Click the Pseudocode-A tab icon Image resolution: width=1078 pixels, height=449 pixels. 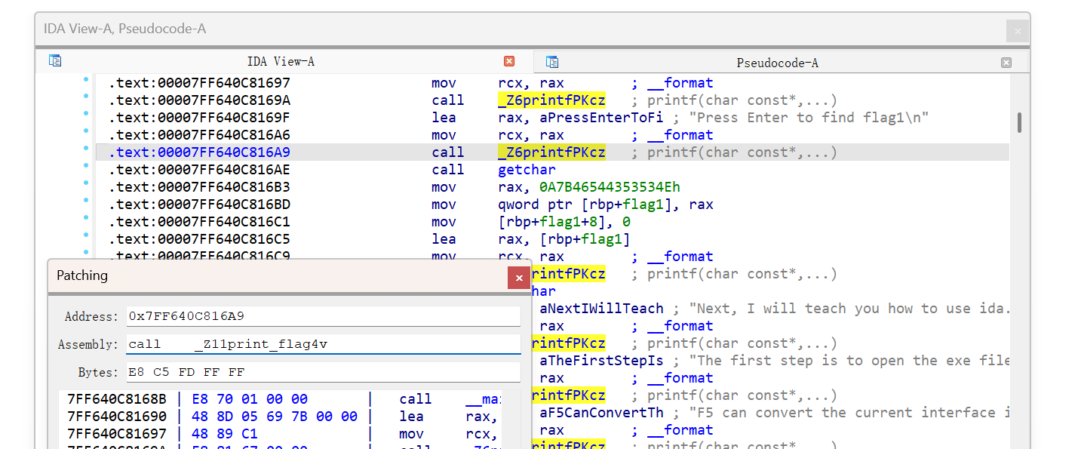point(552,62)
